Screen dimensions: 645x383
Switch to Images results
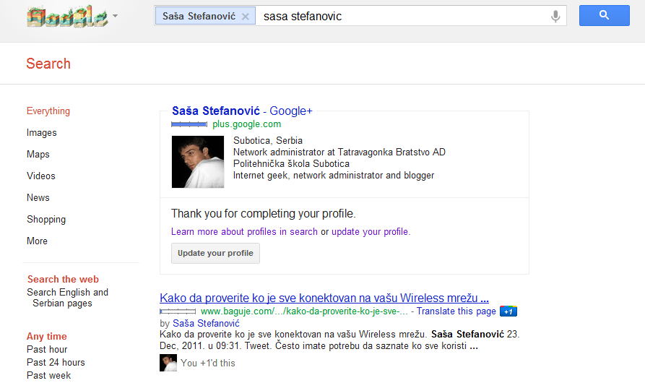pyautogui.click(x=42, y=133)
